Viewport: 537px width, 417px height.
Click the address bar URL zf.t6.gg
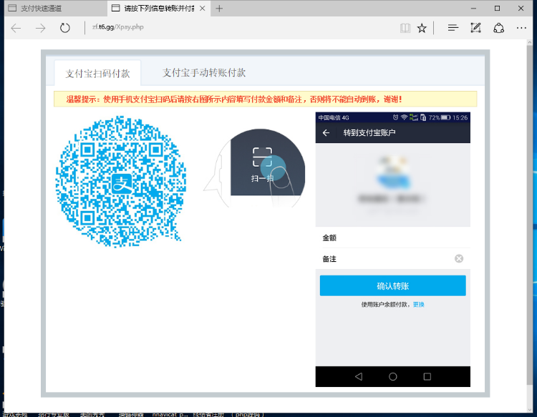(118, 27)
